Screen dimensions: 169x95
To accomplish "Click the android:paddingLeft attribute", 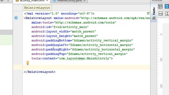I will point(49,45).
